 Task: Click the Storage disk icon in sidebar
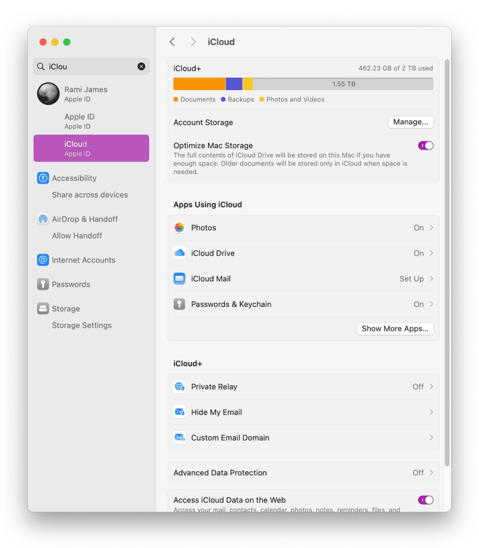click(43, 308)
